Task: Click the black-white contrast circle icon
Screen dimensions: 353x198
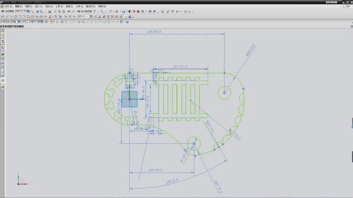Action: pyautogui.click(x=130, y=11)
